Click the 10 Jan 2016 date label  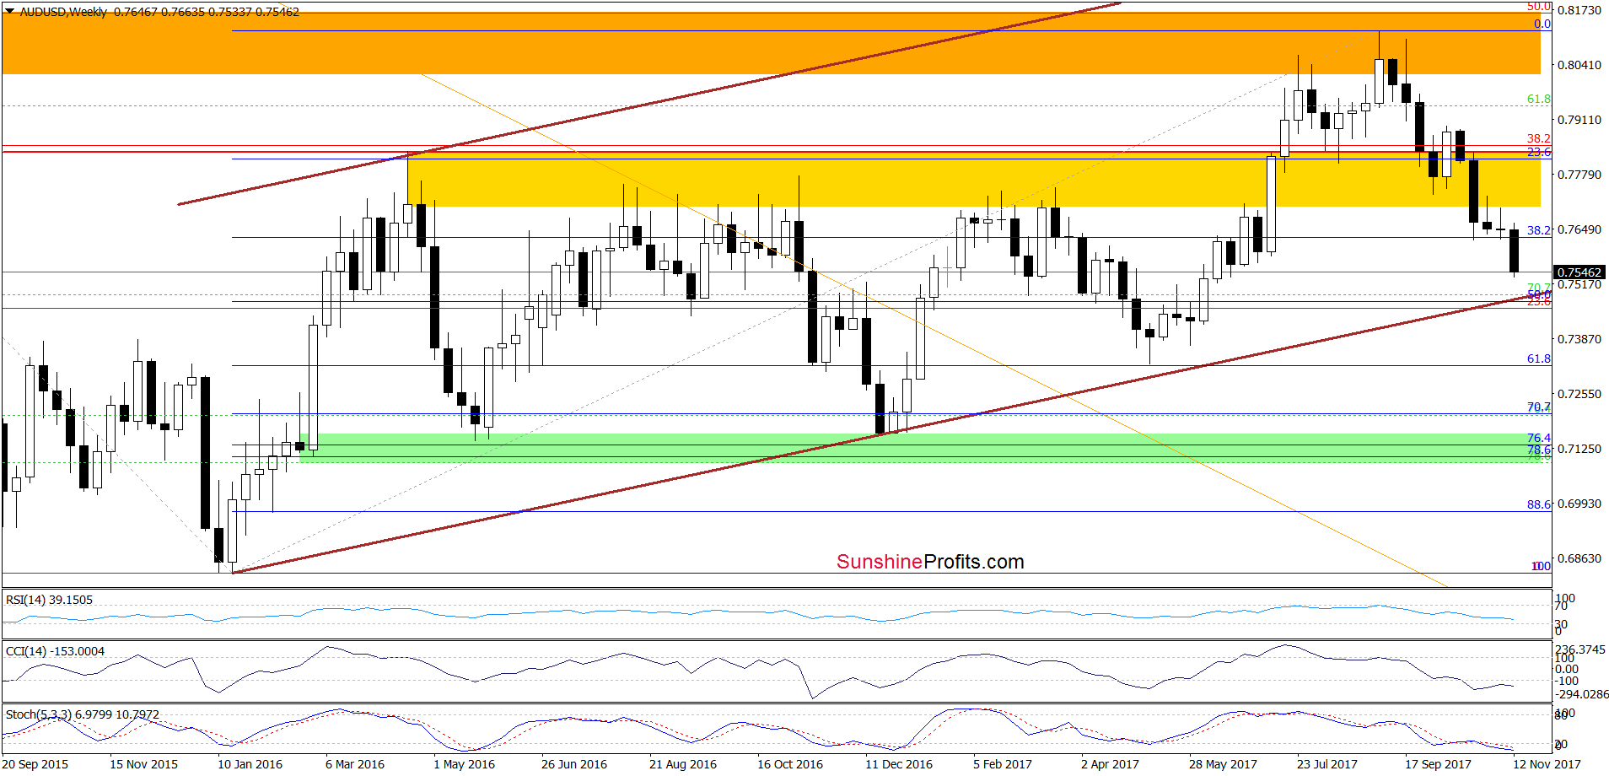click(250, 764)
